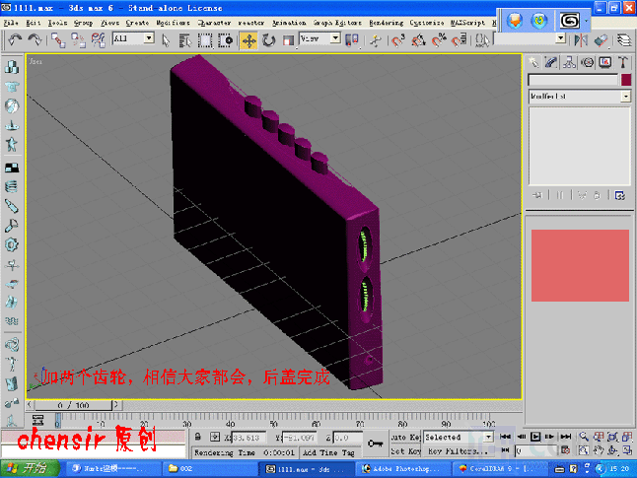The height and width of the screenshot is (478, 637).
Task: Click the Mirror Selected Objects tool
Action: (x=581, y=40)
